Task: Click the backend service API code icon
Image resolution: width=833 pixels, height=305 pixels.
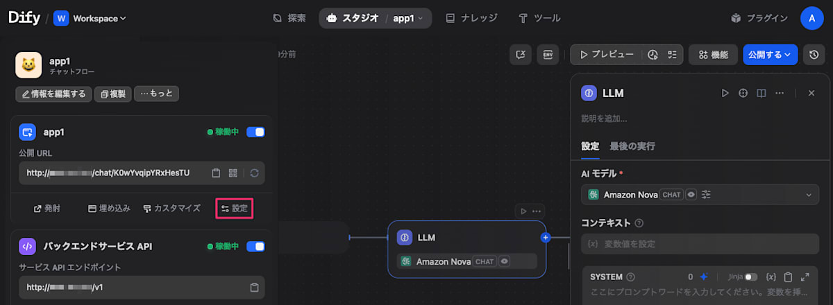Action: tap(27, 246)
